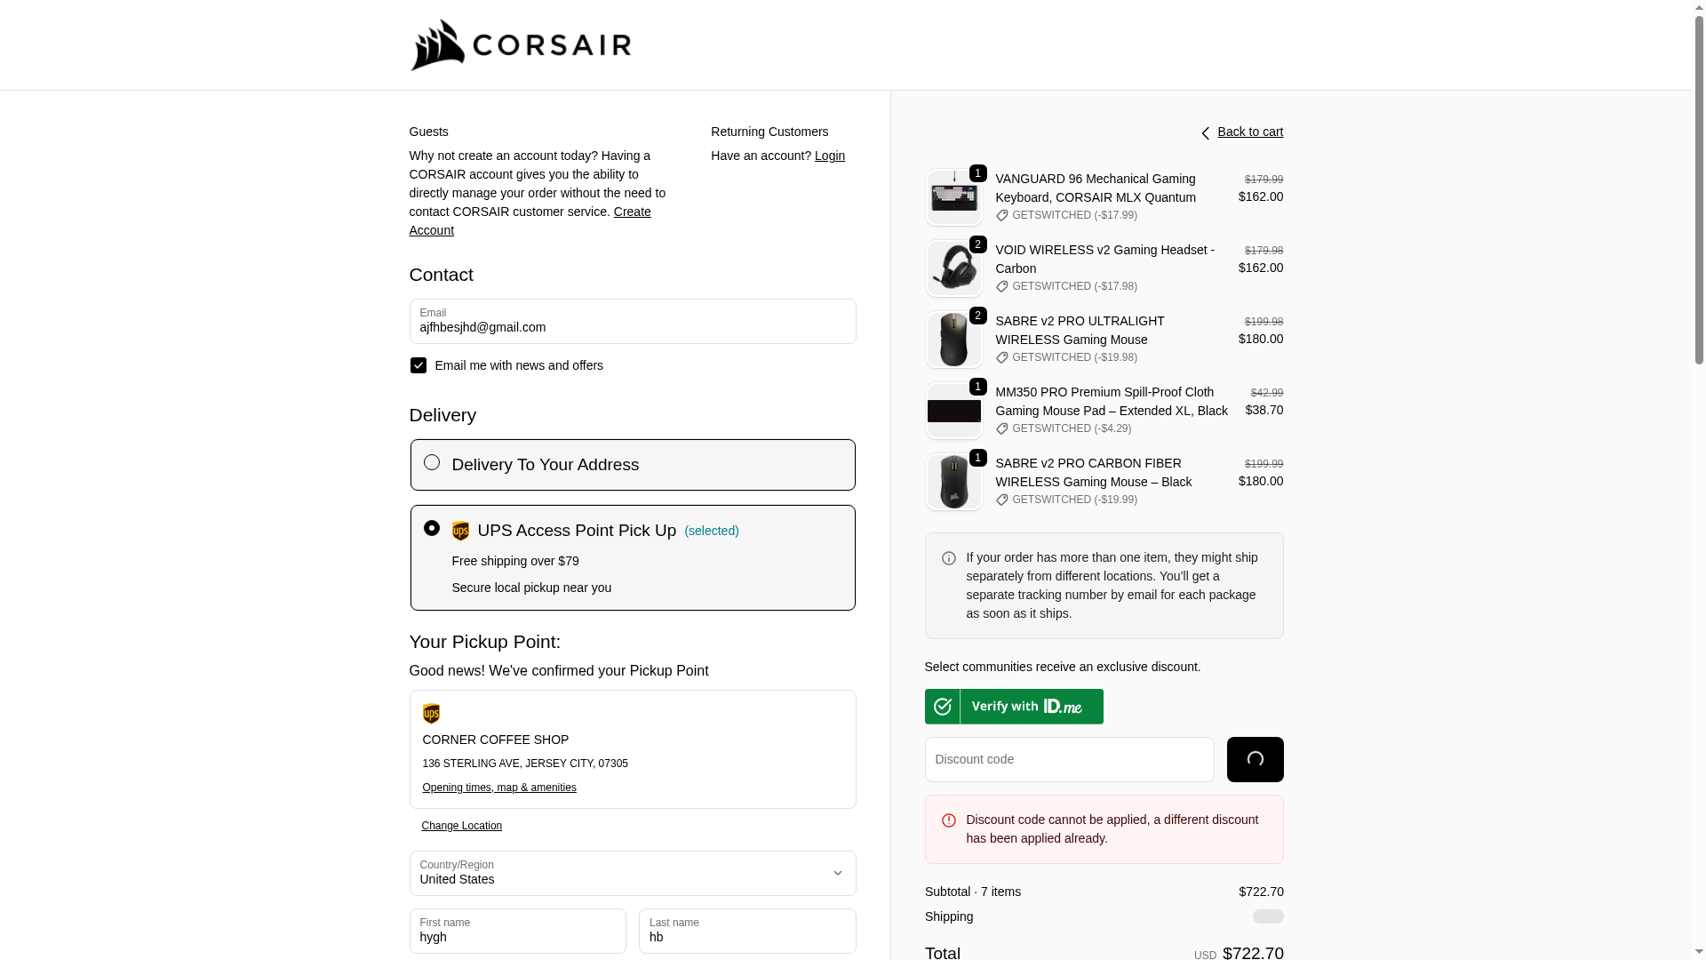Click the Discount code input field
The height and width of the screenshot is (960, 1706).
(1069, 759)
